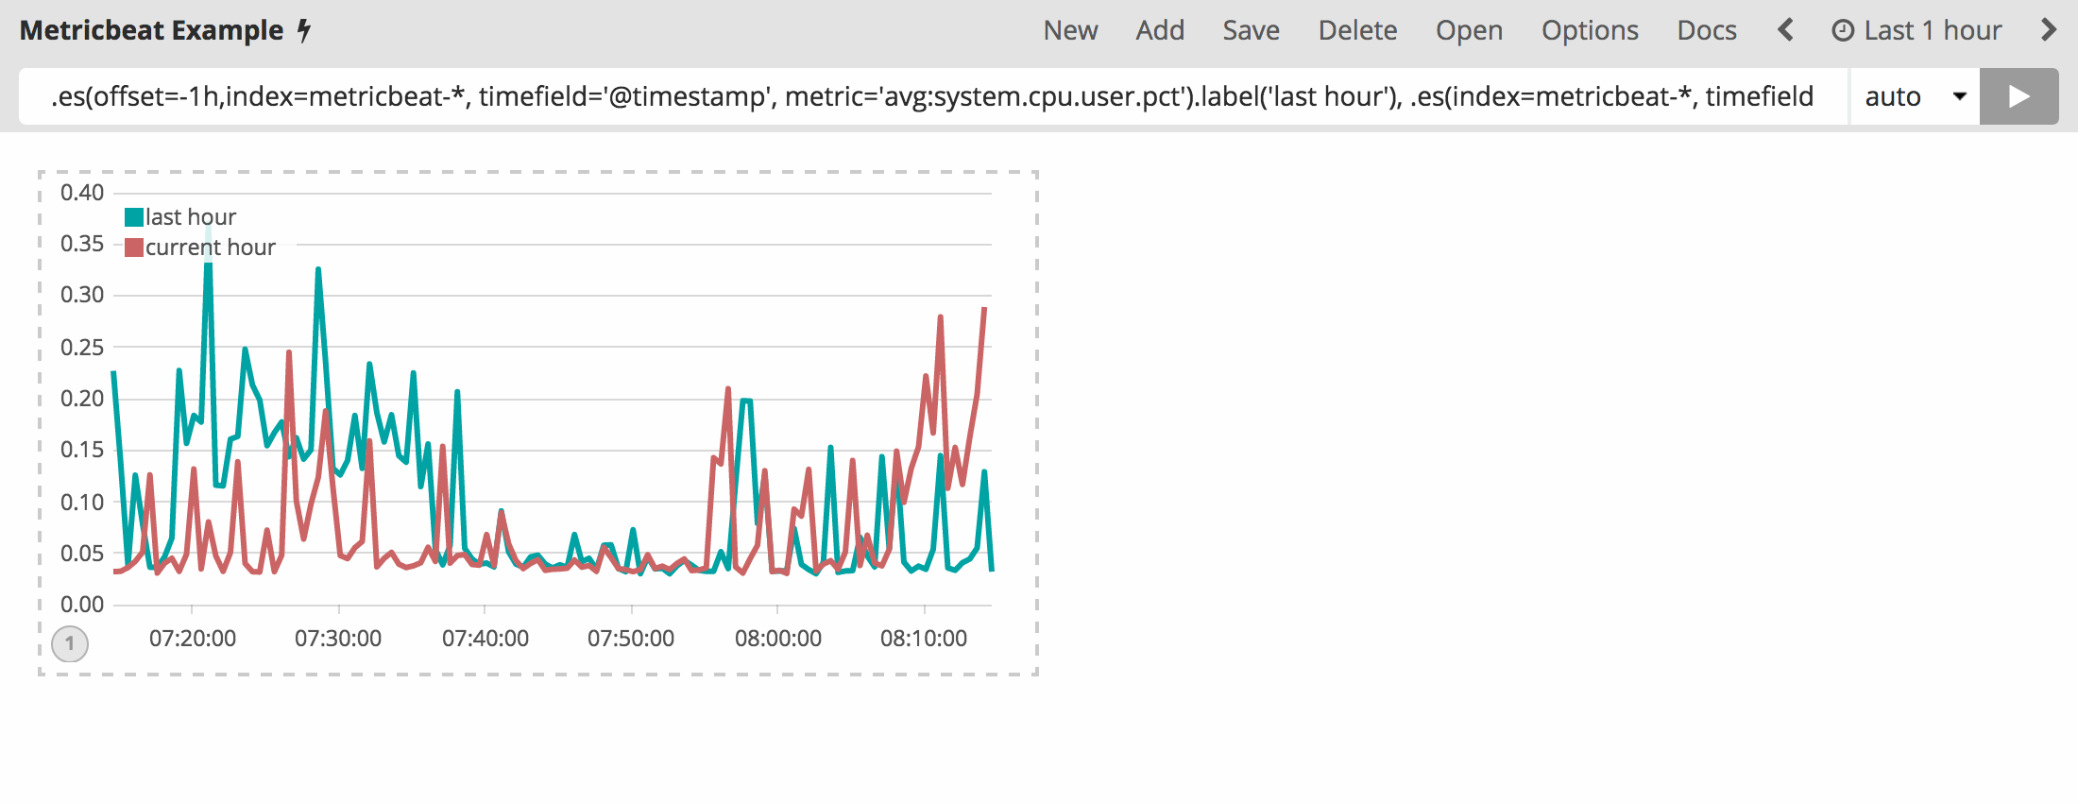Click the clock icon in time picker

tap(1842, 31)
